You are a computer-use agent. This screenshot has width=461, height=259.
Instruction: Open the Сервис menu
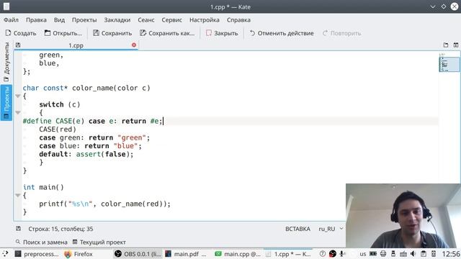pos(171,20)
